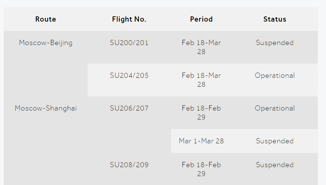Click Suspended status for SU200/201
Viewport: 326px width, 185px height.
[x=275, y=43]
